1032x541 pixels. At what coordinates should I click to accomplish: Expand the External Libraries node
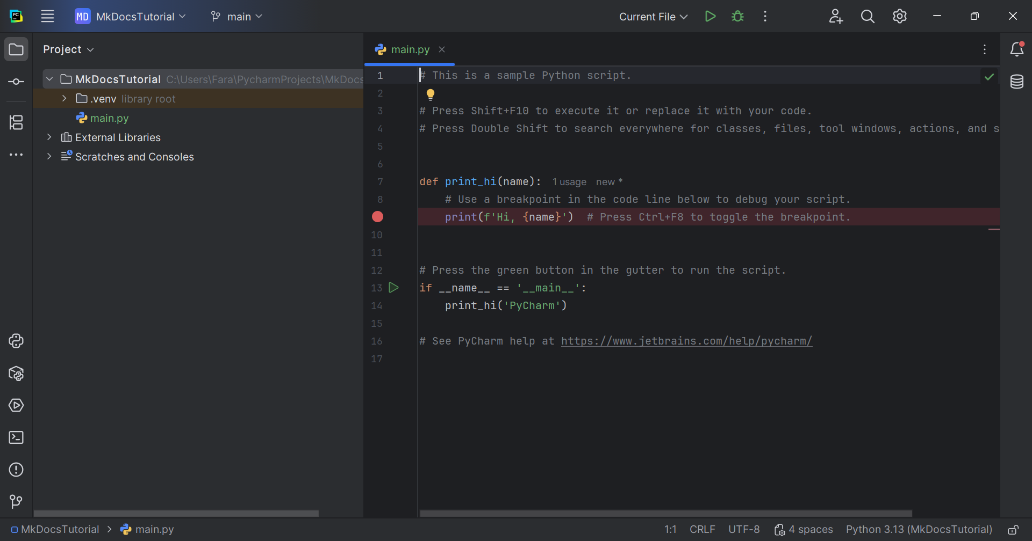[49, 137]
